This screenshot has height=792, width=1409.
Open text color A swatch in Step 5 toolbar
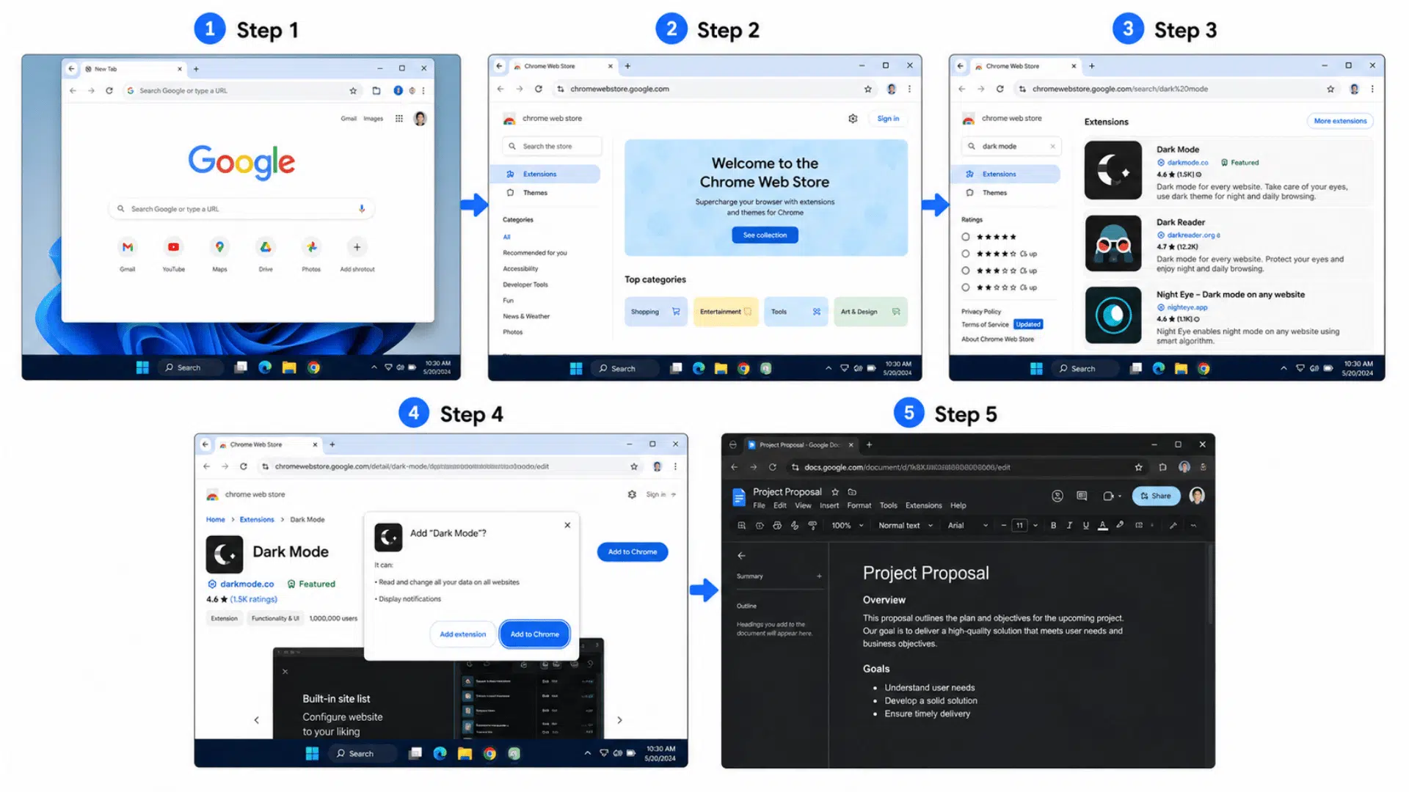(1102, 526)
